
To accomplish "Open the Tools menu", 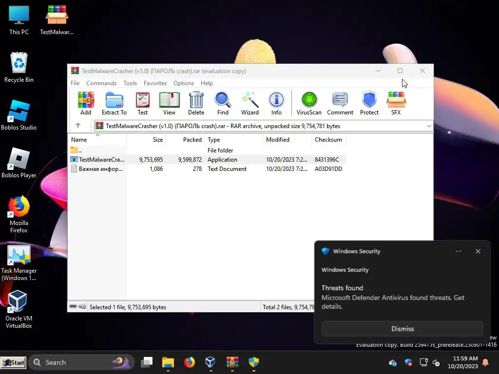I will (x=130, y=83).
